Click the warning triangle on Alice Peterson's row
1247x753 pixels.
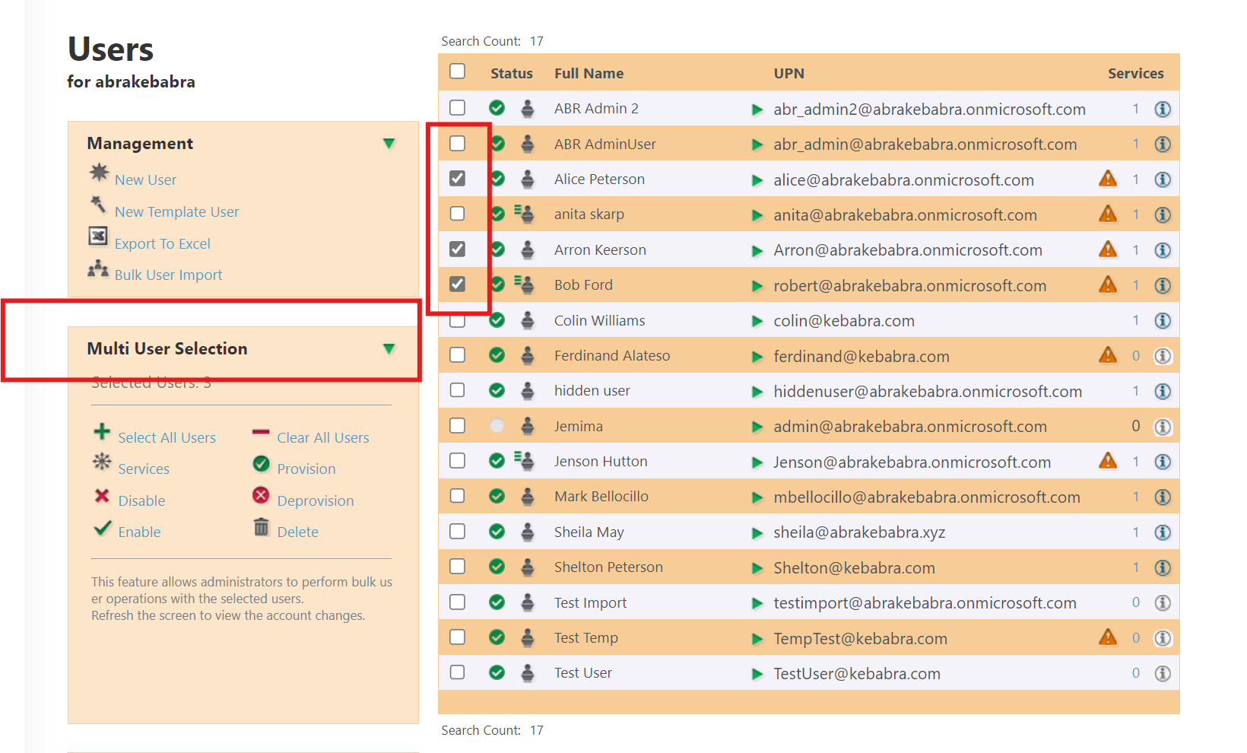[1108, 179]
